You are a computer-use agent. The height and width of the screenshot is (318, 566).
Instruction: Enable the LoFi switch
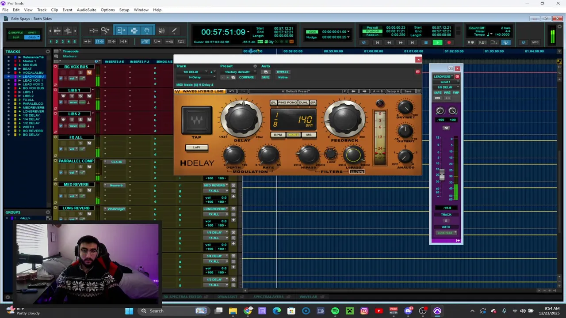point(196,148)
